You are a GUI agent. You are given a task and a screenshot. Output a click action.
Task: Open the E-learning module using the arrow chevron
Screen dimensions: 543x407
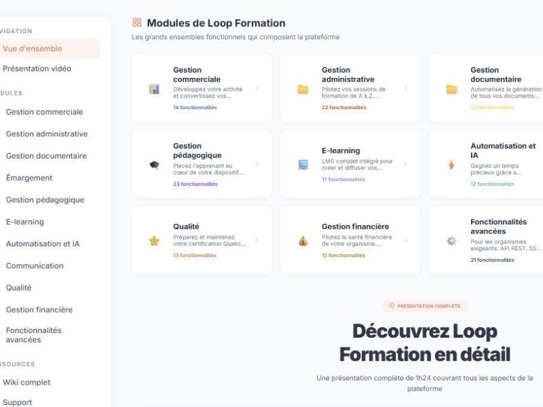pyautogui.click(x=404, y=163)
